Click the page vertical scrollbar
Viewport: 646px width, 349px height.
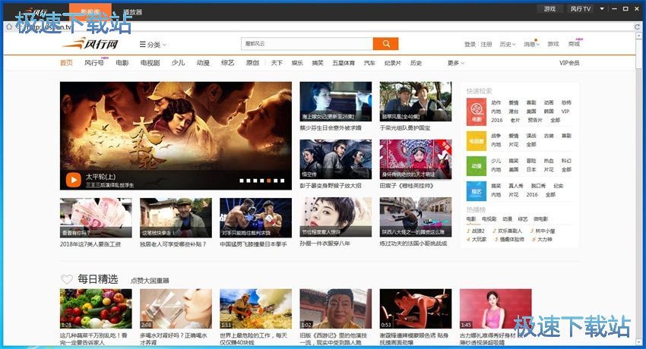pyautogui.click(x=638, y=187)
